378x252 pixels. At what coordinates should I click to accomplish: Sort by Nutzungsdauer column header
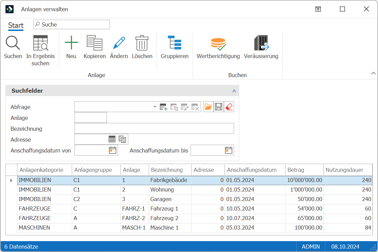[348, 170]
